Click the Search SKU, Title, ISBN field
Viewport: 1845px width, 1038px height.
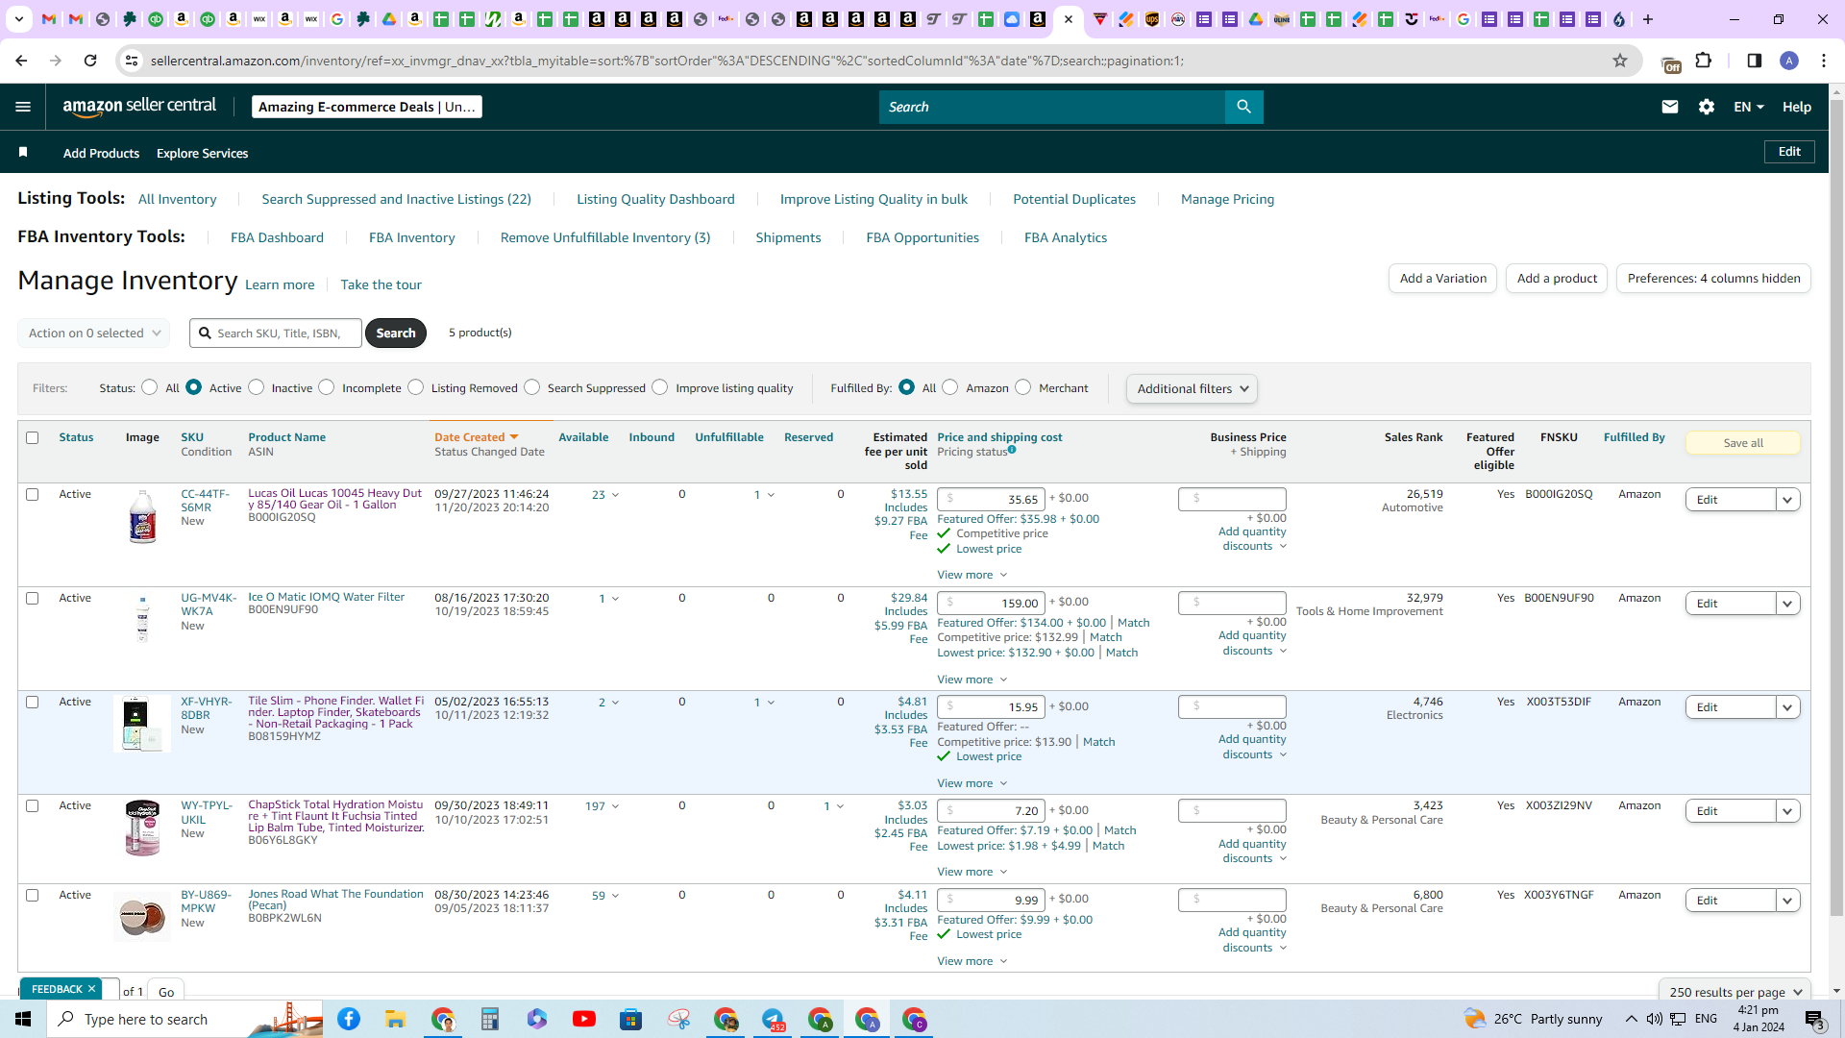pyautogui.click(x=276, y=333)
